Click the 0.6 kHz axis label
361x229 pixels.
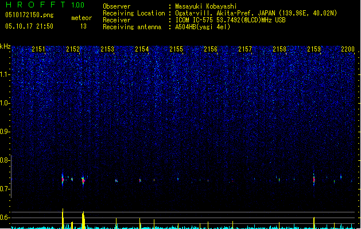(x=5, y=218)
